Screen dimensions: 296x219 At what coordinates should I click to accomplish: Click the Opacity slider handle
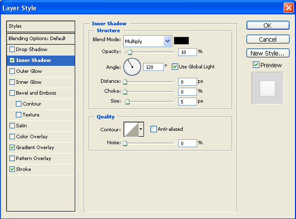click(x=130, y=52)
